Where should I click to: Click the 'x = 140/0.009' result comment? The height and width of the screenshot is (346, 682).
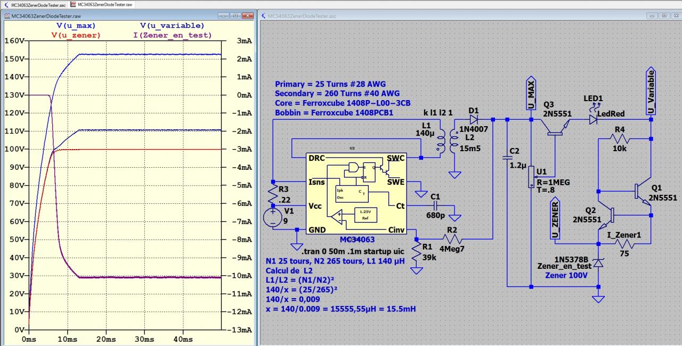click(341, 309)
